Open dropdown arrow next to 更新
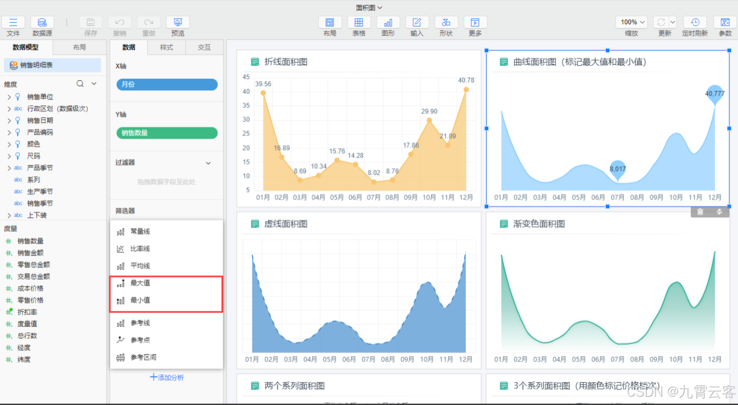The height and width of the screenshot is (405, 738). pos(673,22)
